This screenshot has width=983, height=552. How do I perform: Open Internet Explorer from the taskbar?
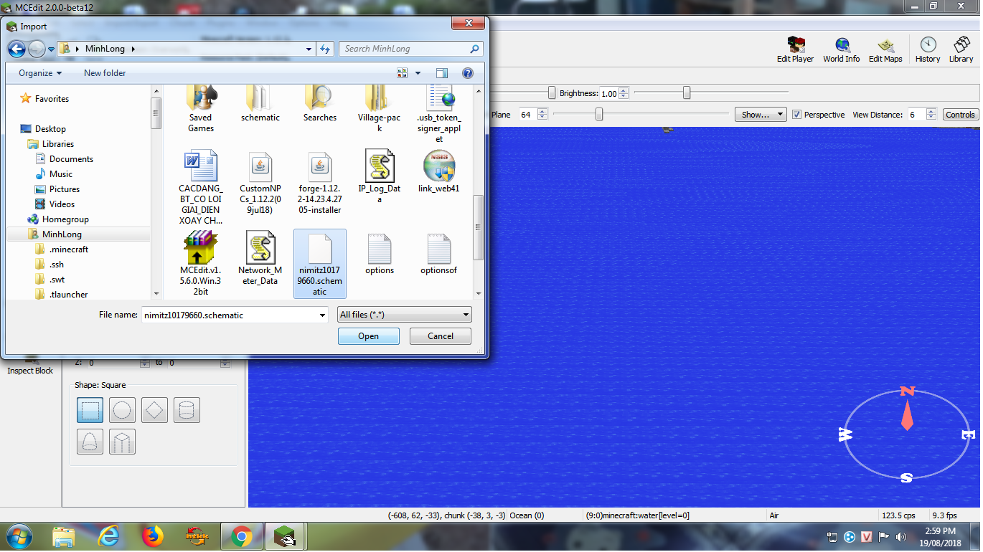[108, 536]
